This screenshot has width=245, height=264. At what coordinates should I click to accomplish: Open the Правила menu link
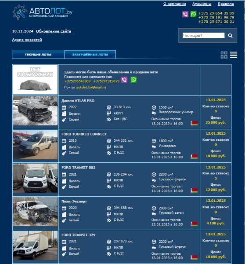(x=226, y=4)
